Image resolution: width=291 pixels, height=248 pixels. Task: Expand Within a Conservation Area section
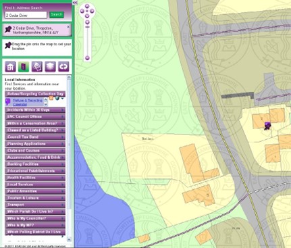point(35,124)
